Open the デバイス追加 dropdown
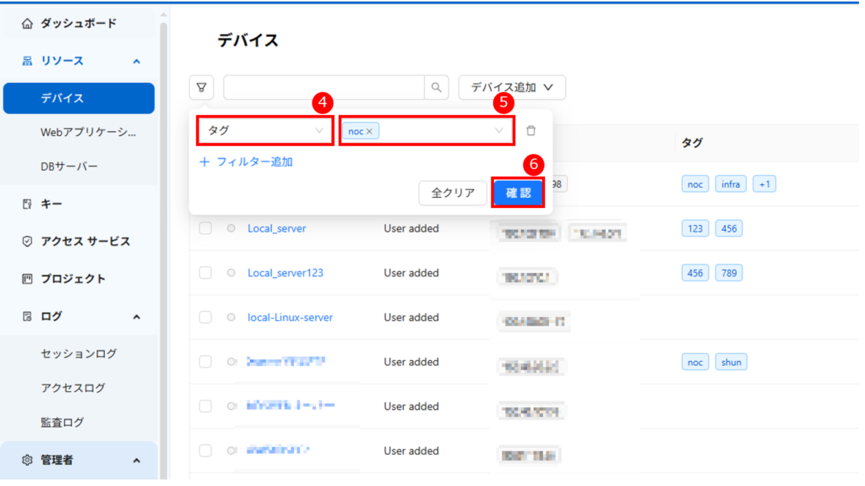 [x=512, y=87]
